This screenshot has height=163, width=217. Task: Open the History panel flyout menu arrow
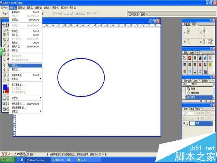point(214,80)
